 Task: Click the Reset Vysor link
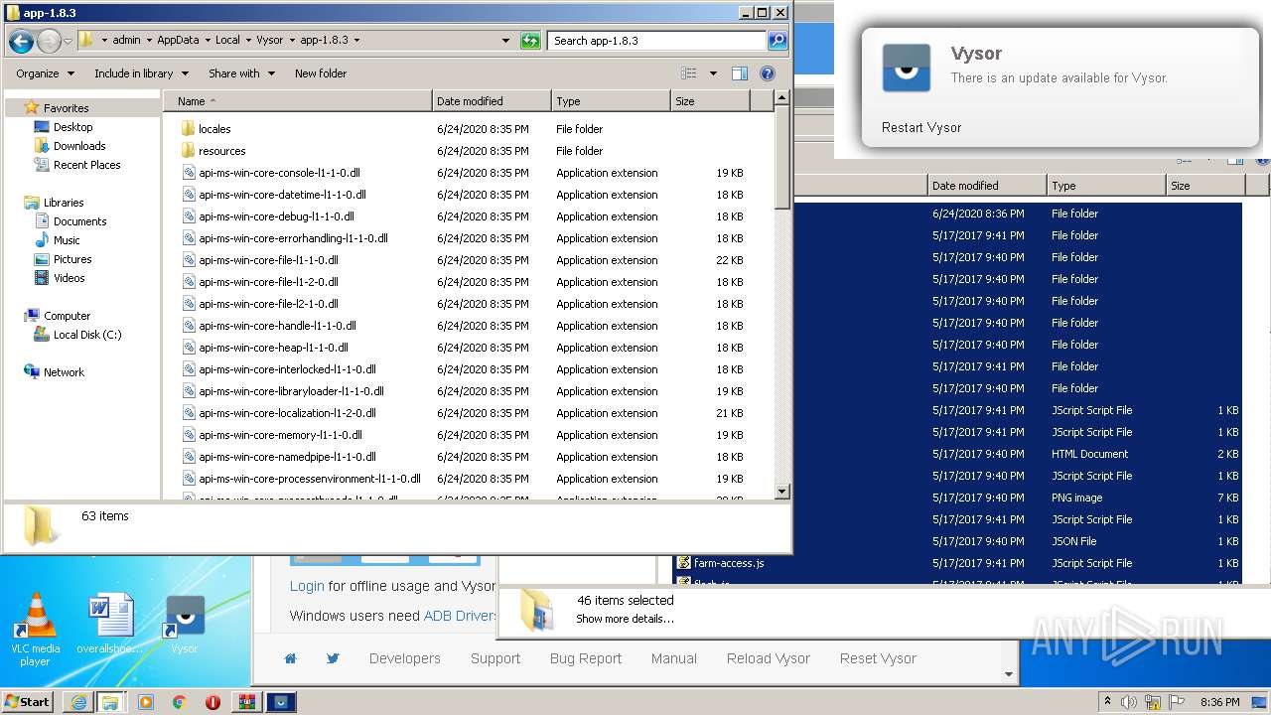[878, 658]
